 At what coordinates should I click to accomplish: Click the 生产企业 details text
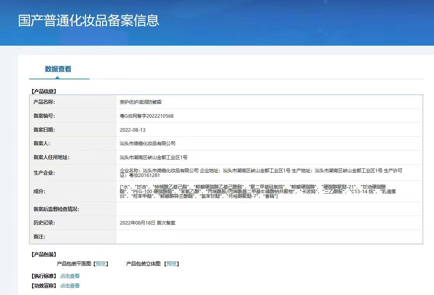[x=261, y=173]
